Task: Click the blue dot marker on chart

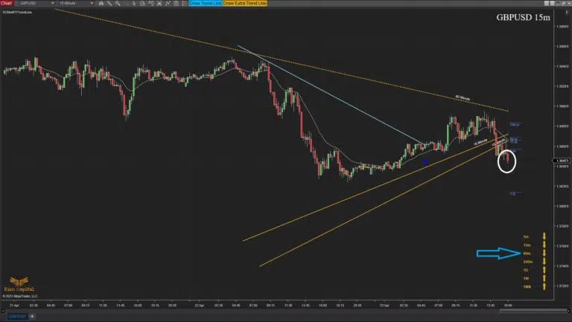Action: tap(425, 161)
